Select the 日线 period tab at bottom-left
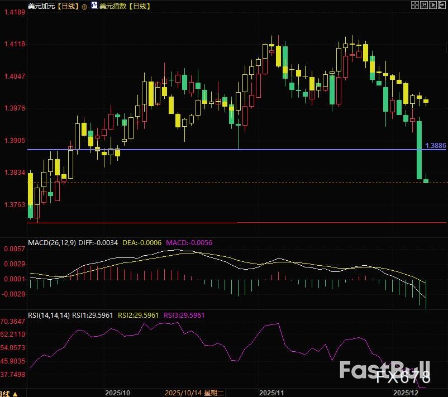The height and width of the screenshot is (397, 448). click(x=6, y=394)
